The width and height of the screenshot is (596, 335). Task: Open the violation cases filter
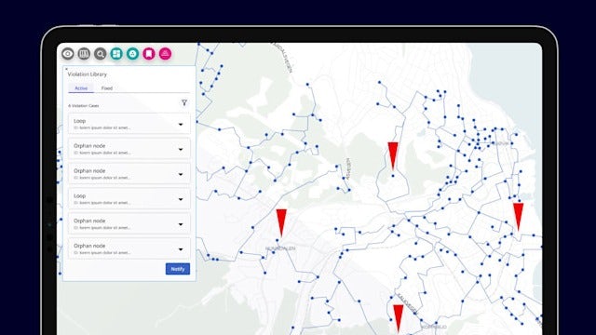(184, 102)
